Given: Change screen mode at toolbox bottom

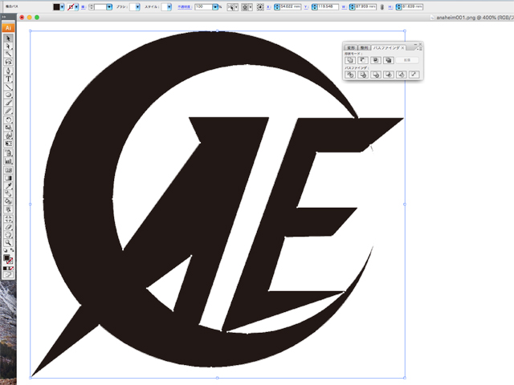Looking at the screenshot, I should click(x=8, y=274).
